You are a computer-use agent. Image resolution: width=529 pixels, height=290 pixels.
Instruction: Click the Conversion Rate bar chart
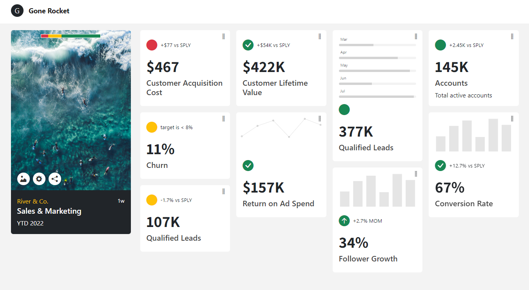click(x=473, y=135)
